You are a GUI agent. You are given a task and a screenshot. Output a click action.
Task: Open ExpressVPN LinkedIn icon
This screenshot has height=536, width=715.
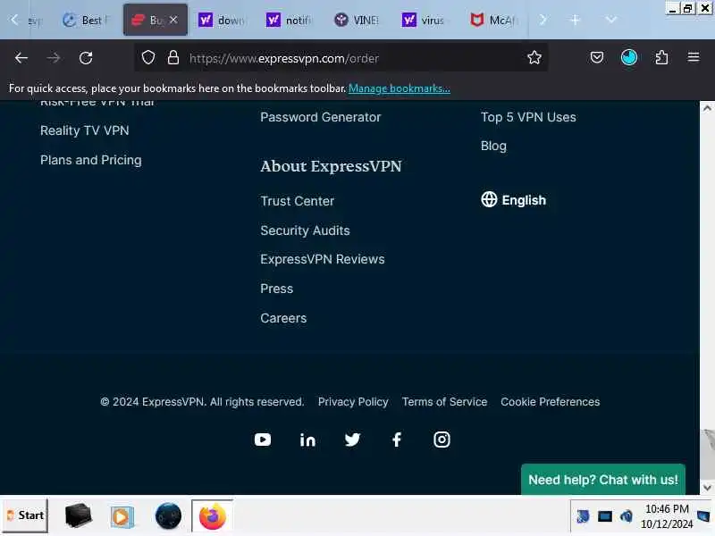click(x=307, y=440)
